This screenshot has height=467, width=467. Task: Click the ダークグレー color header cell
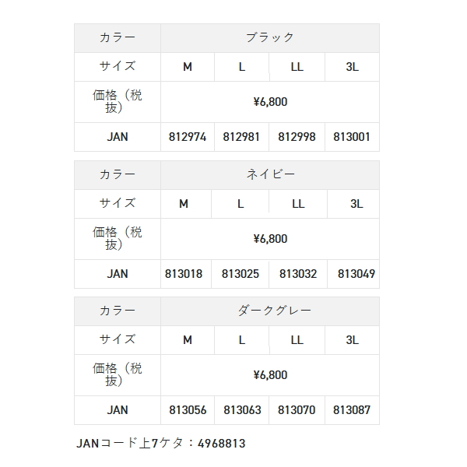tap(270, 311)
